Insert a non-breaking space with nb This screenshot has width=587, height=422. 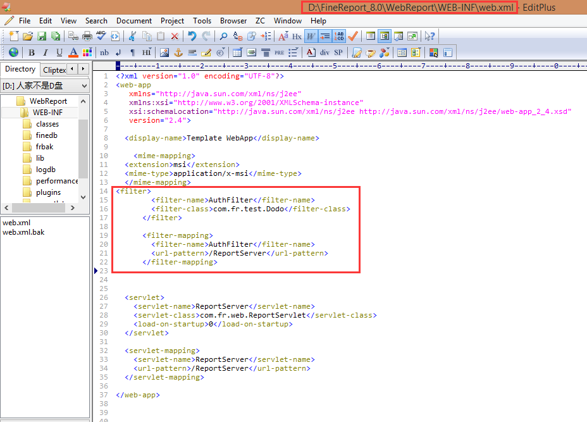tap(104, 53)
